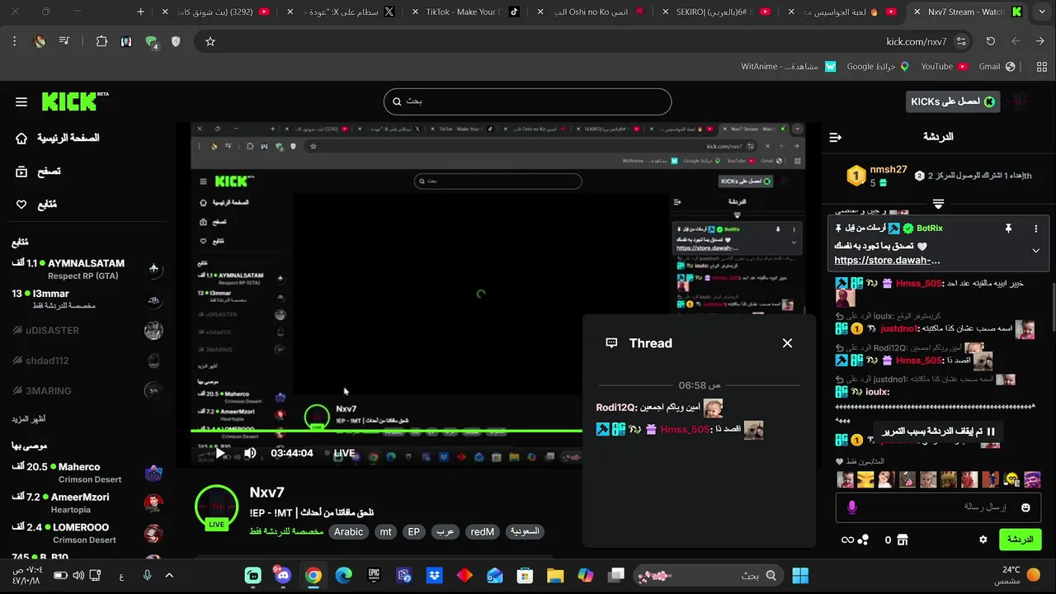
Task: Open user profile avatar in Kick header
Action: [x=1020, y=101]
